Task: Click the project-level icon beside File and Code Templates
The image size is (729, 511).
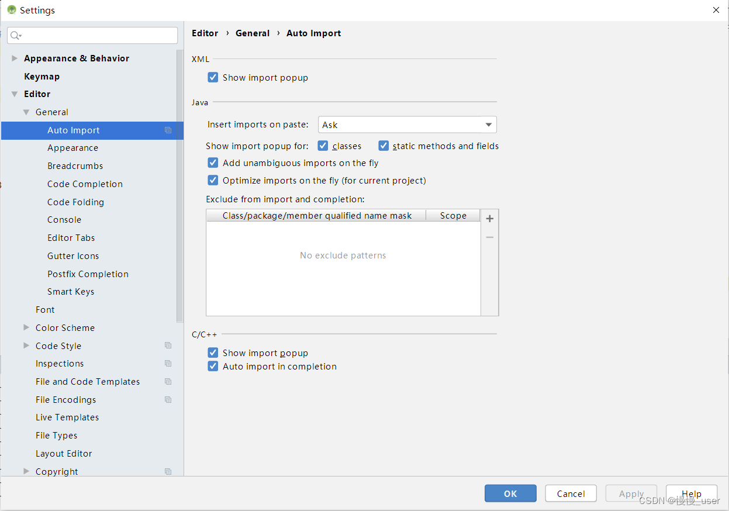Action: (168, 382)
